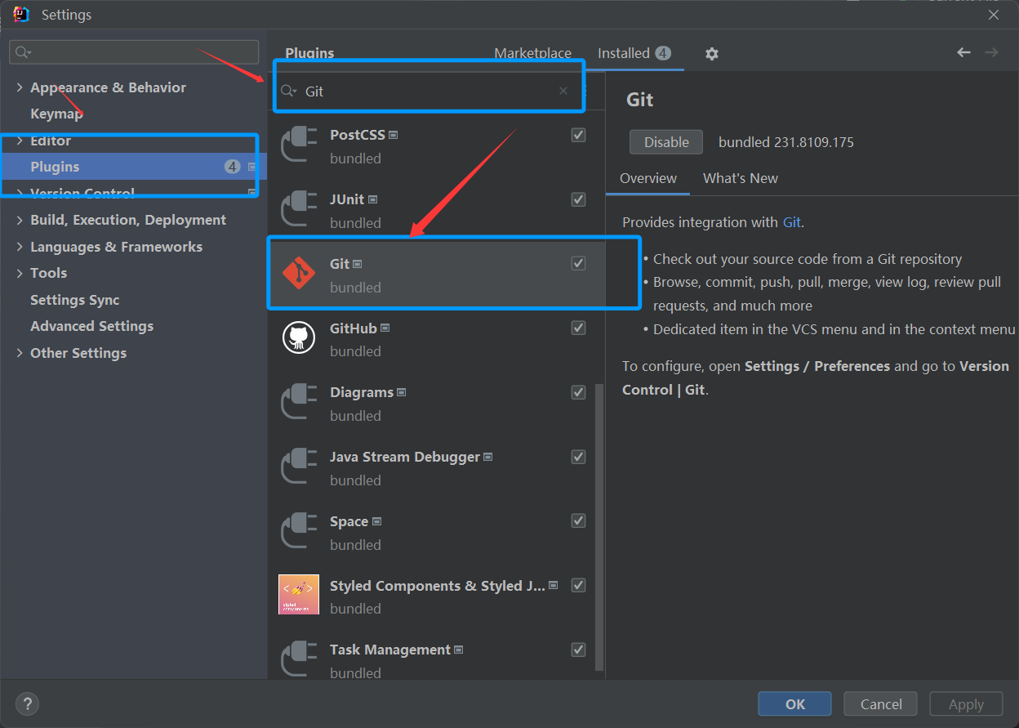Open the Overview tab
Viewport: 1019px width, 728px height.
point(648,178)
